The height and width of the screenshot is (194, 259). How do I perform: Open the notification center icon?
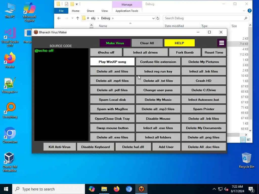[251, 189]
